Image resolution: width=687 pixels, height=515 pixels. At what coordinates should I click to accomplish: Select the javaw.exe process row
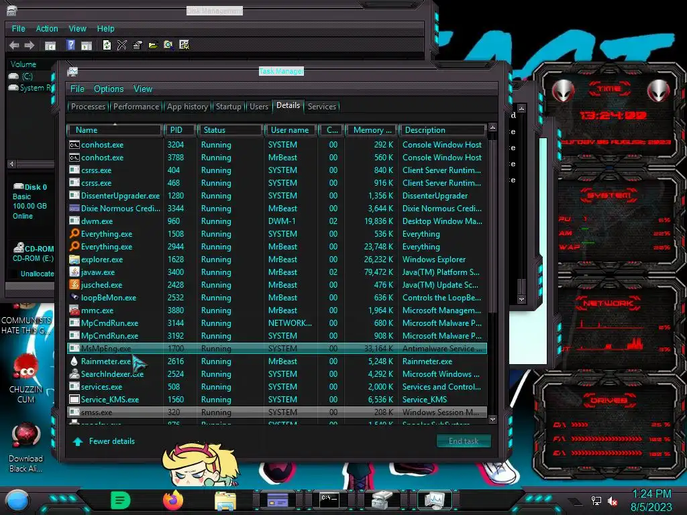pyautogui.click(x=277, y=272)
